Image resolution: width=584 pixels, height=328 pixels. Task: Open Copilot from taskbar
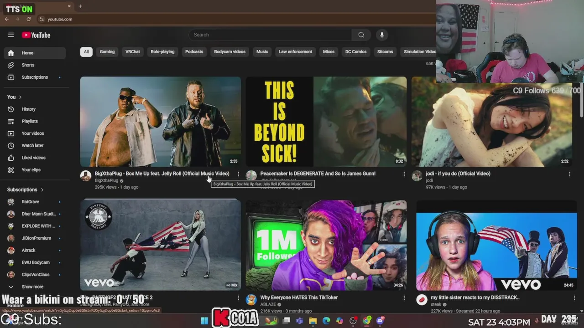coord(339,321)
